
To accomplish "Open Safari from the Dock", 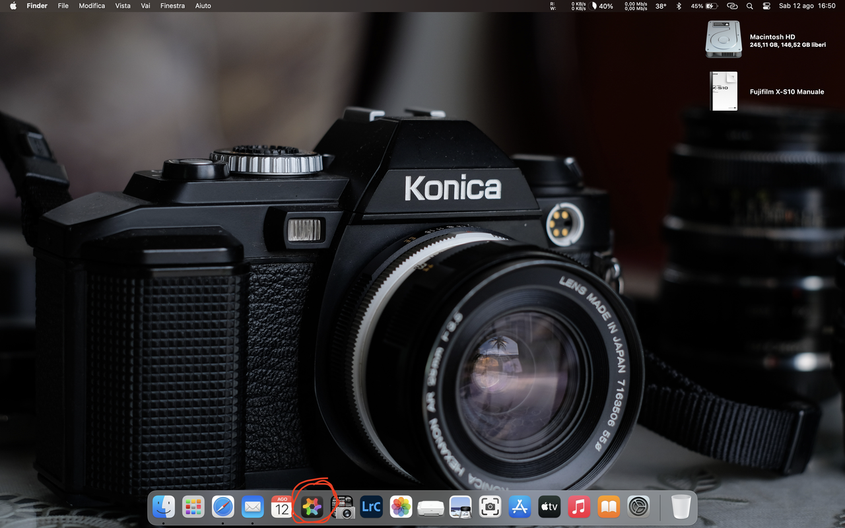I will point(223,507).
